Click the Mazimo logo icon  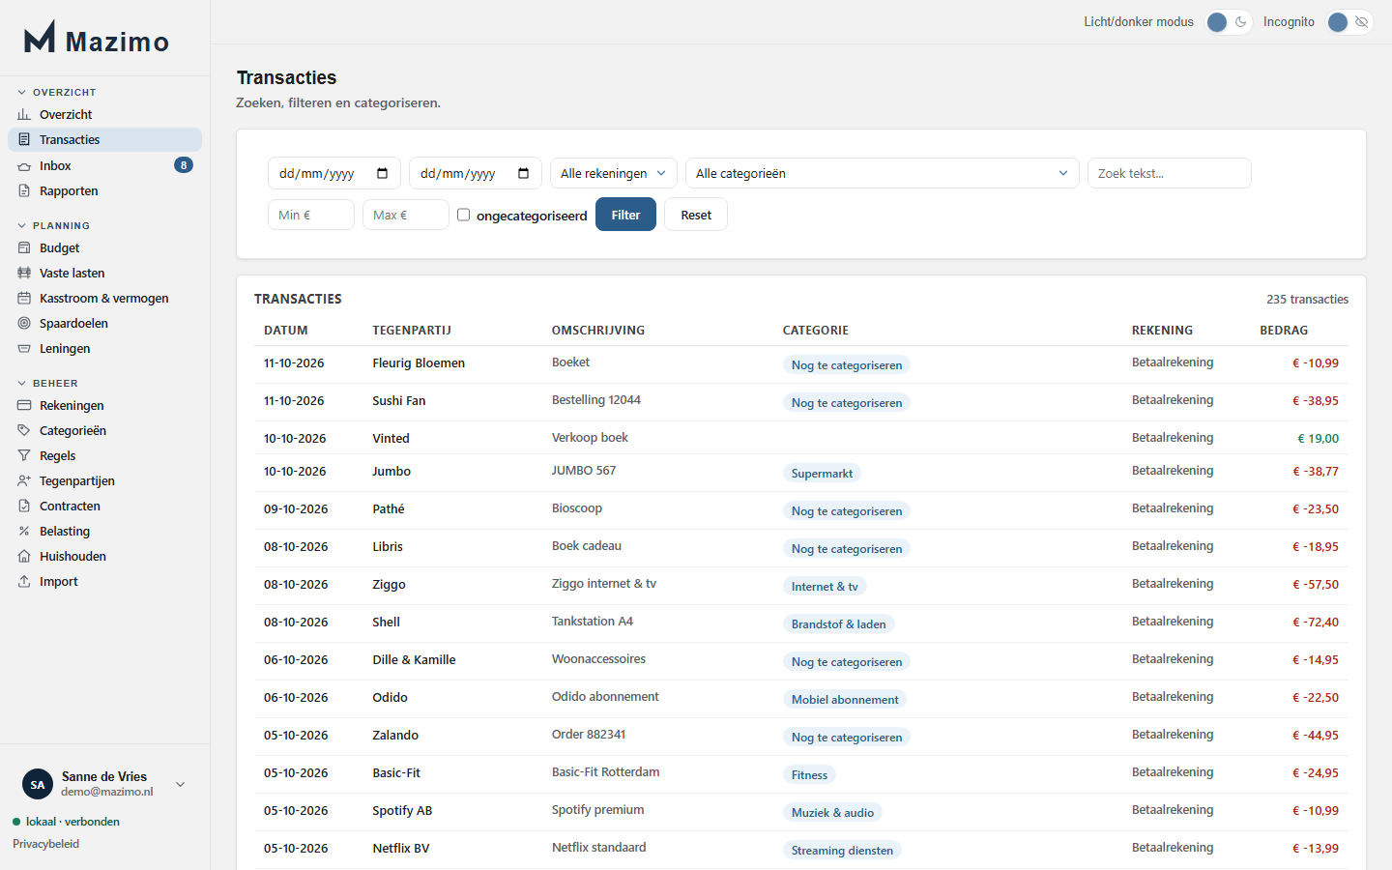(x=40, y=37)
